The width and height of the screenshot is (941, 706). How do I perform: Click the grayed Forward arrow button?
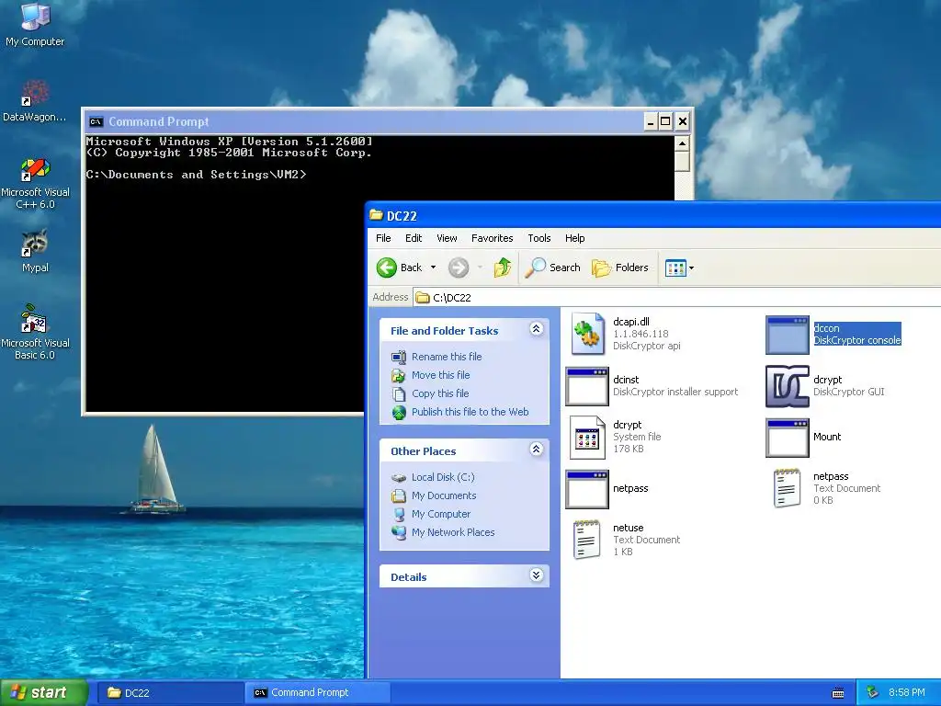459,268
